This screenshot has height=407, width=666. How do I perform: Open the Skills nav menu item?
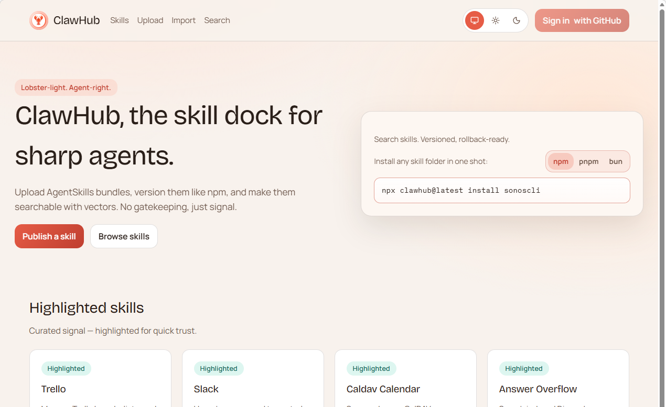[120, 20]
